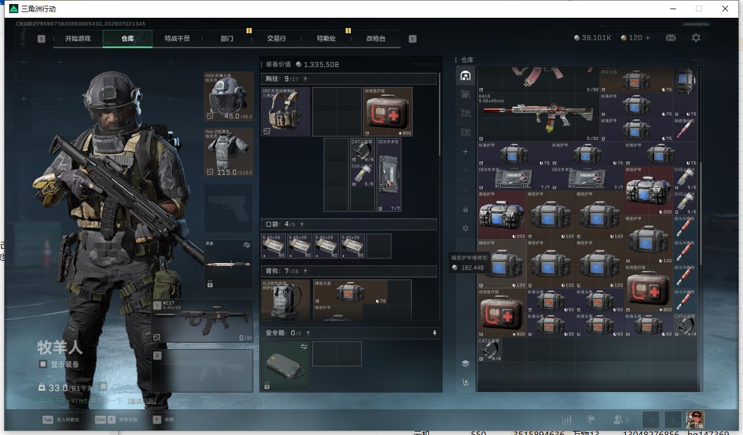Screen dimensions: 743x435
Task: Toggle the pin icon on 安全箱 header
Action: click(x=435, y=333)
